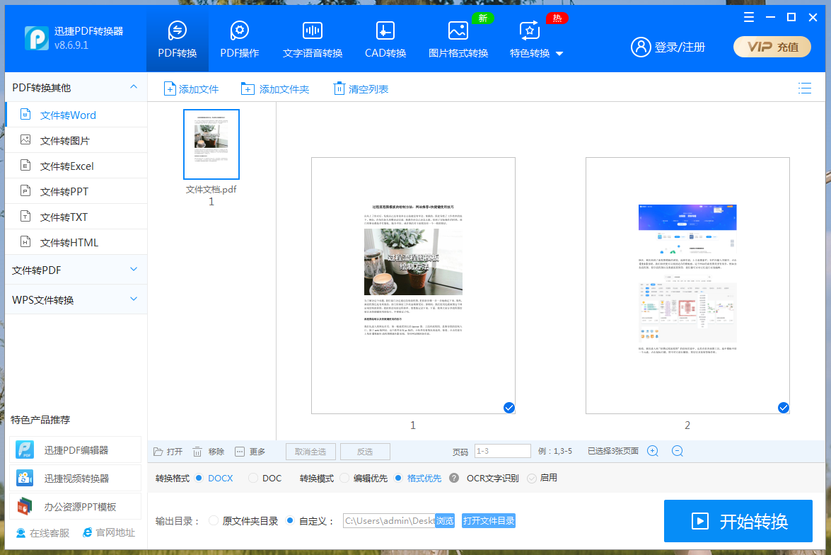Image resolution: width=831 pixels, height=555 pixels.
Task: Open 迅捷PDF编辑器 product recommendation
Action: tap(75, 450)
